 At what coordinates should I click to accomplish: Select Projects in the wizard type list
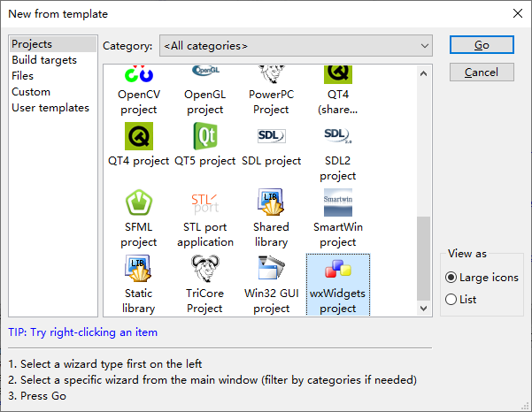tap(52, 44)
